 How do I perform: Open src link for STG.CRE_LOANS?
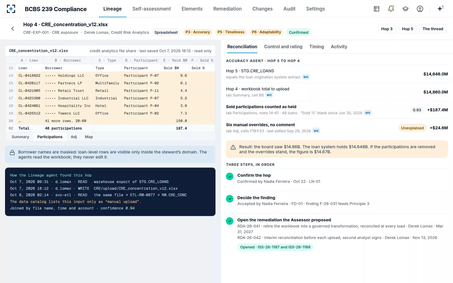pyautogui.click(x=306, y=77)
